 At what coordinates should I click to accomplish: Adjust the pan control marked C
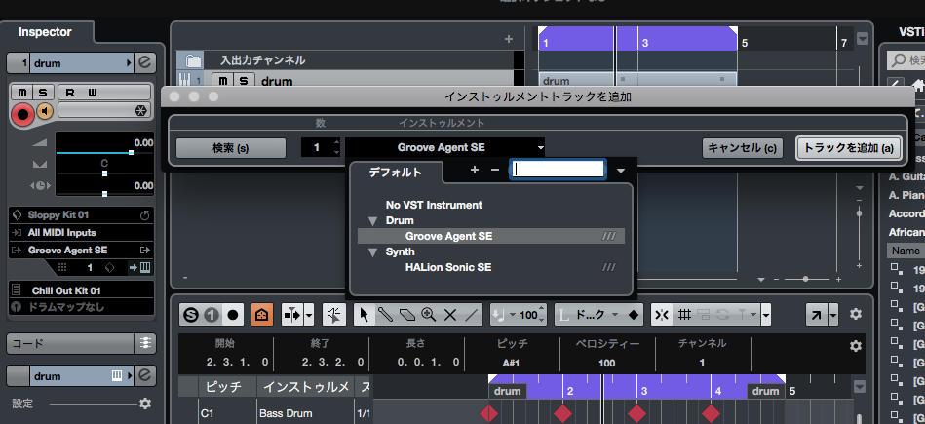pyautogui.click(x=104, y=173)
